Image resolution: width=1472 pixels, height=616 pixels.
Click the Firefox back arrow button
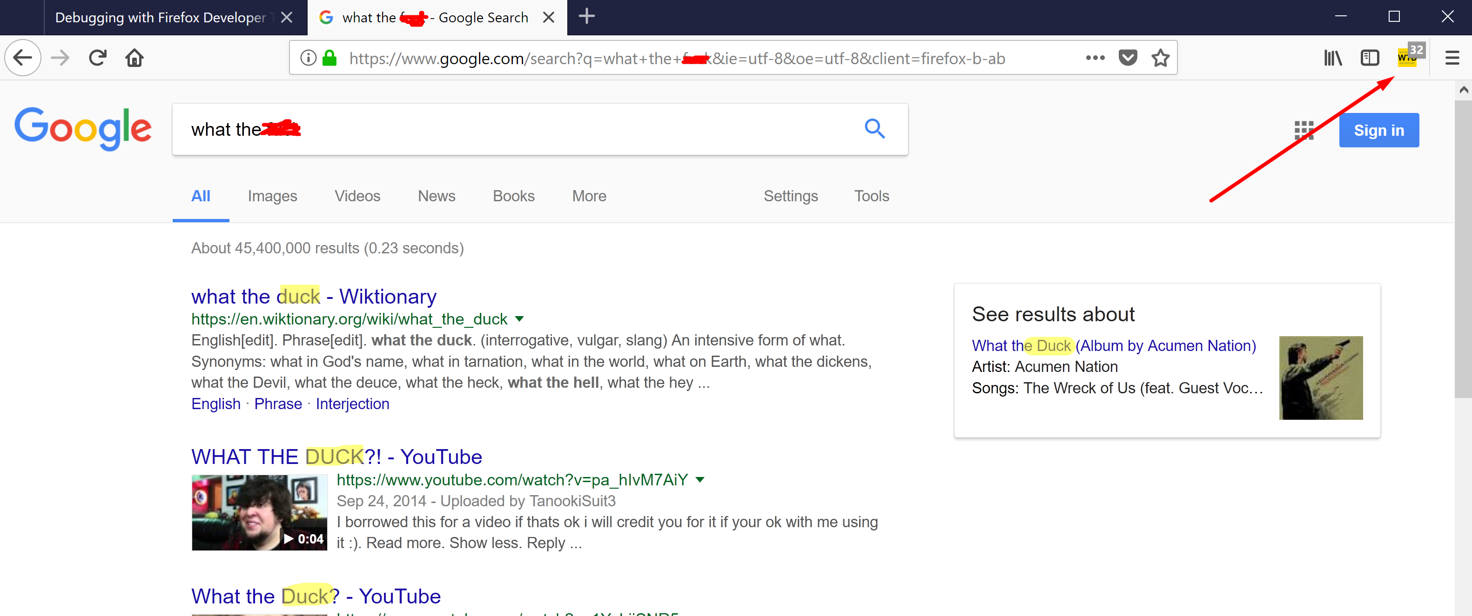(23, 58)
